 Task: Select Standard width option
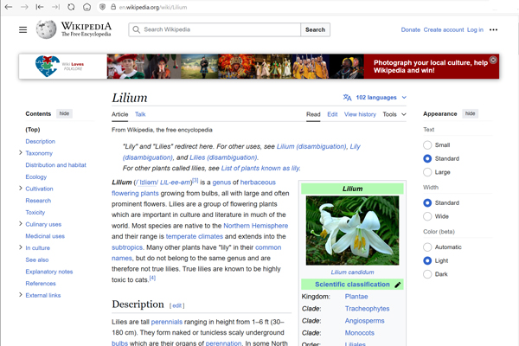427,202
